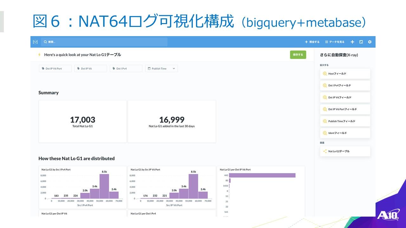Click データを見る (browse data) button
This screenshot has height=228, width=406.
tap(335, 42)
